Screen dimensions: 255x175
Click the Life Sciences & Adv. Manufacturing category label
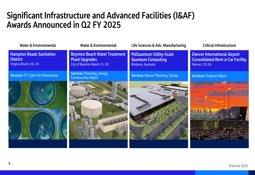tap(159, 45)
